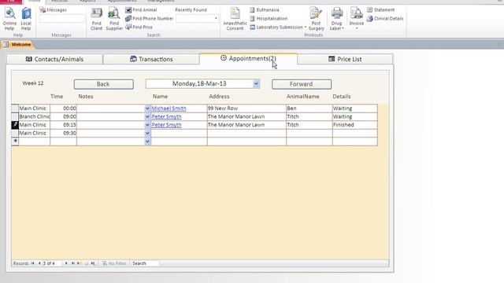This screenshot has width=504, height=283.
Task: Click the 'Branch Clinic' cell
Action: click(35, 117)
